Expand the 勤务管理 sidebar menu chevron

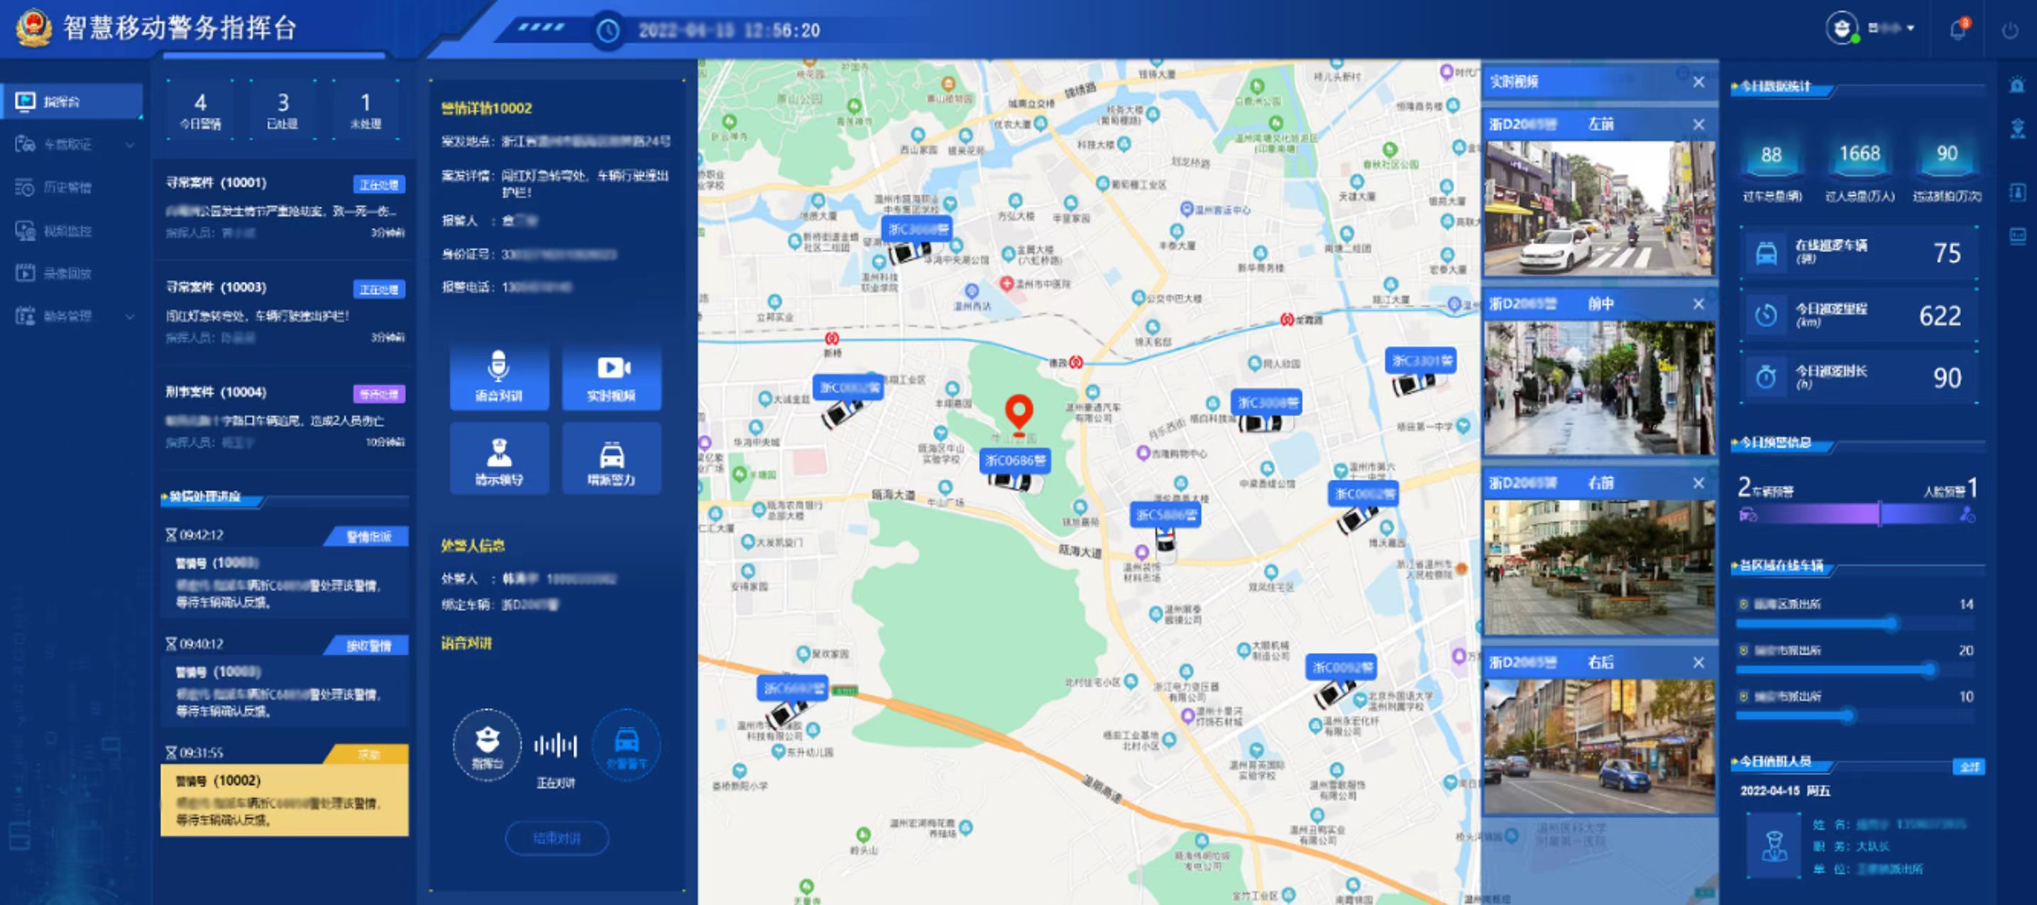tap(130, 317)
